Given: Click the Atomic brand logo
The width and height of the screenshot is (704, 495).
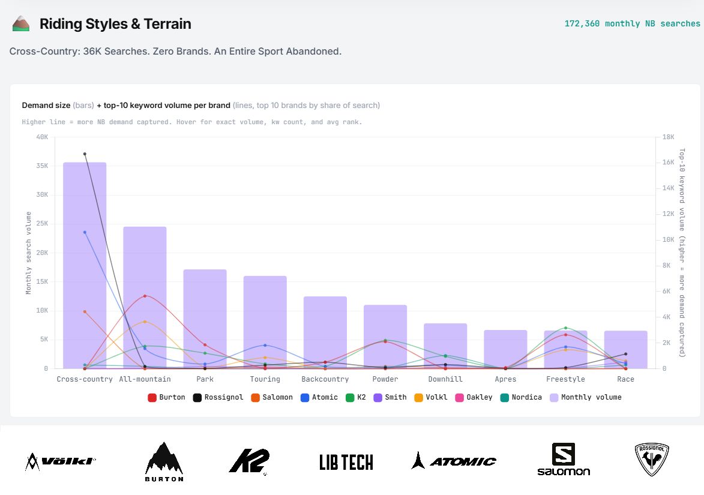Looking at the screenshot, I should coord(454,461).
